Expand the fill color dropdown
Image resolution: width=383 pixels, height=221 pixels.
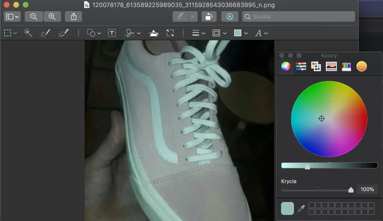click(241, 33)
